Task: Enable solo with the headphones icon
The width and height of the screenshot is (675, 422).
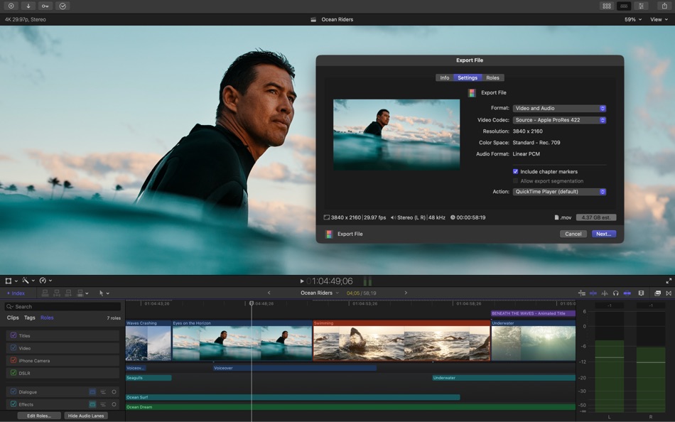Action: [616, 293]
